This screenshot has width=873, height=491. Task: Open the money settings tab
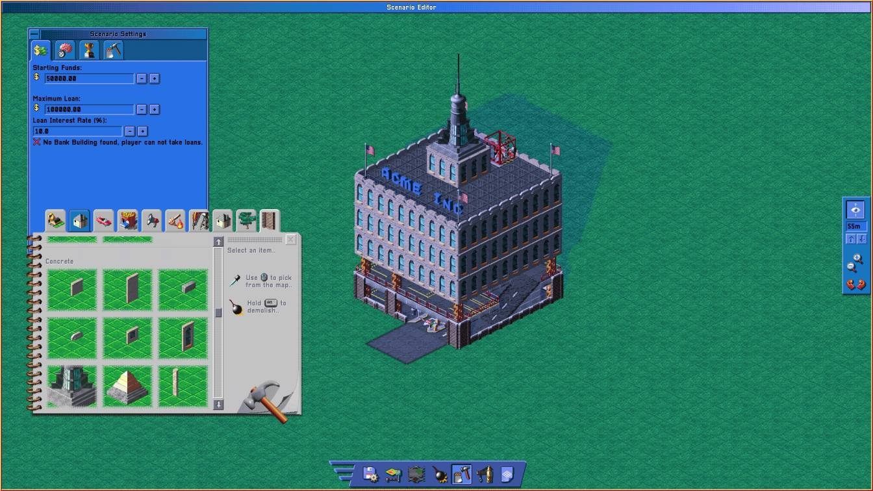pos(40,50)
